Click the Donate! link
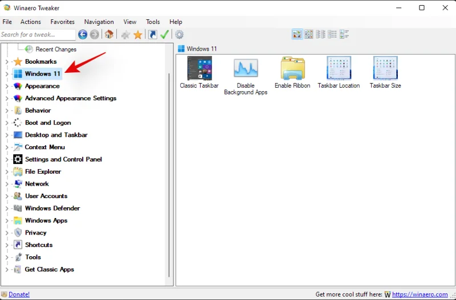This screenshot has height=300, width=456. tap(19, 294)
